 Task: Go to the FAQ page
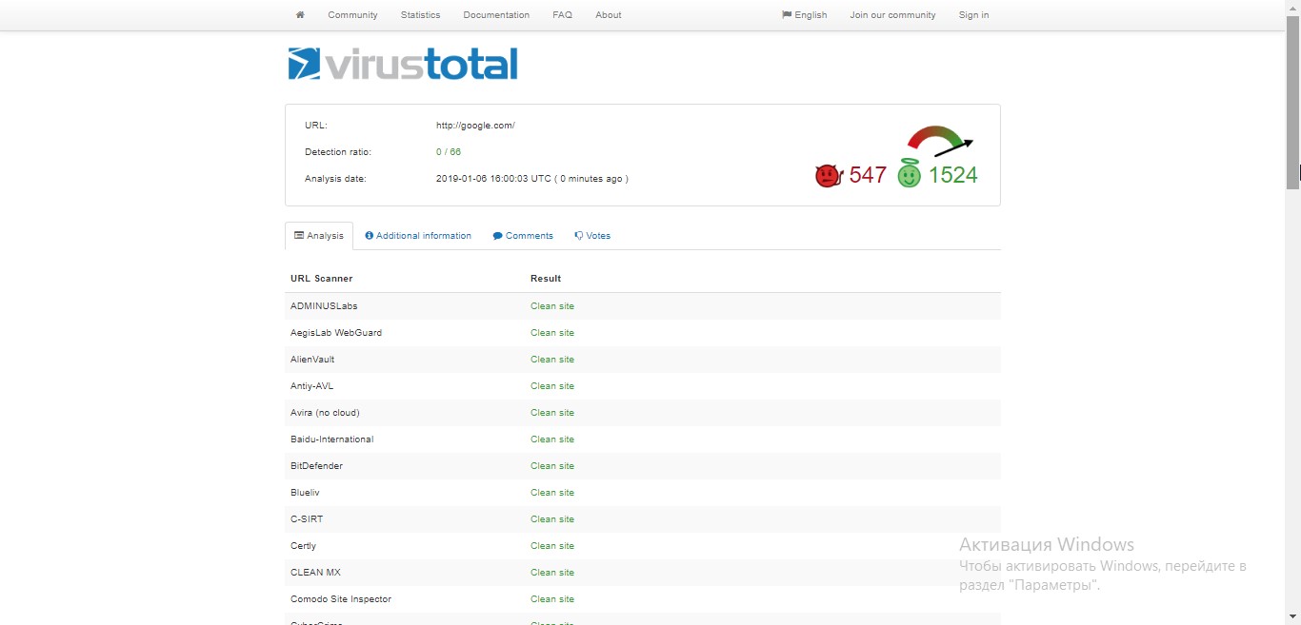click(x=562, y=15)
